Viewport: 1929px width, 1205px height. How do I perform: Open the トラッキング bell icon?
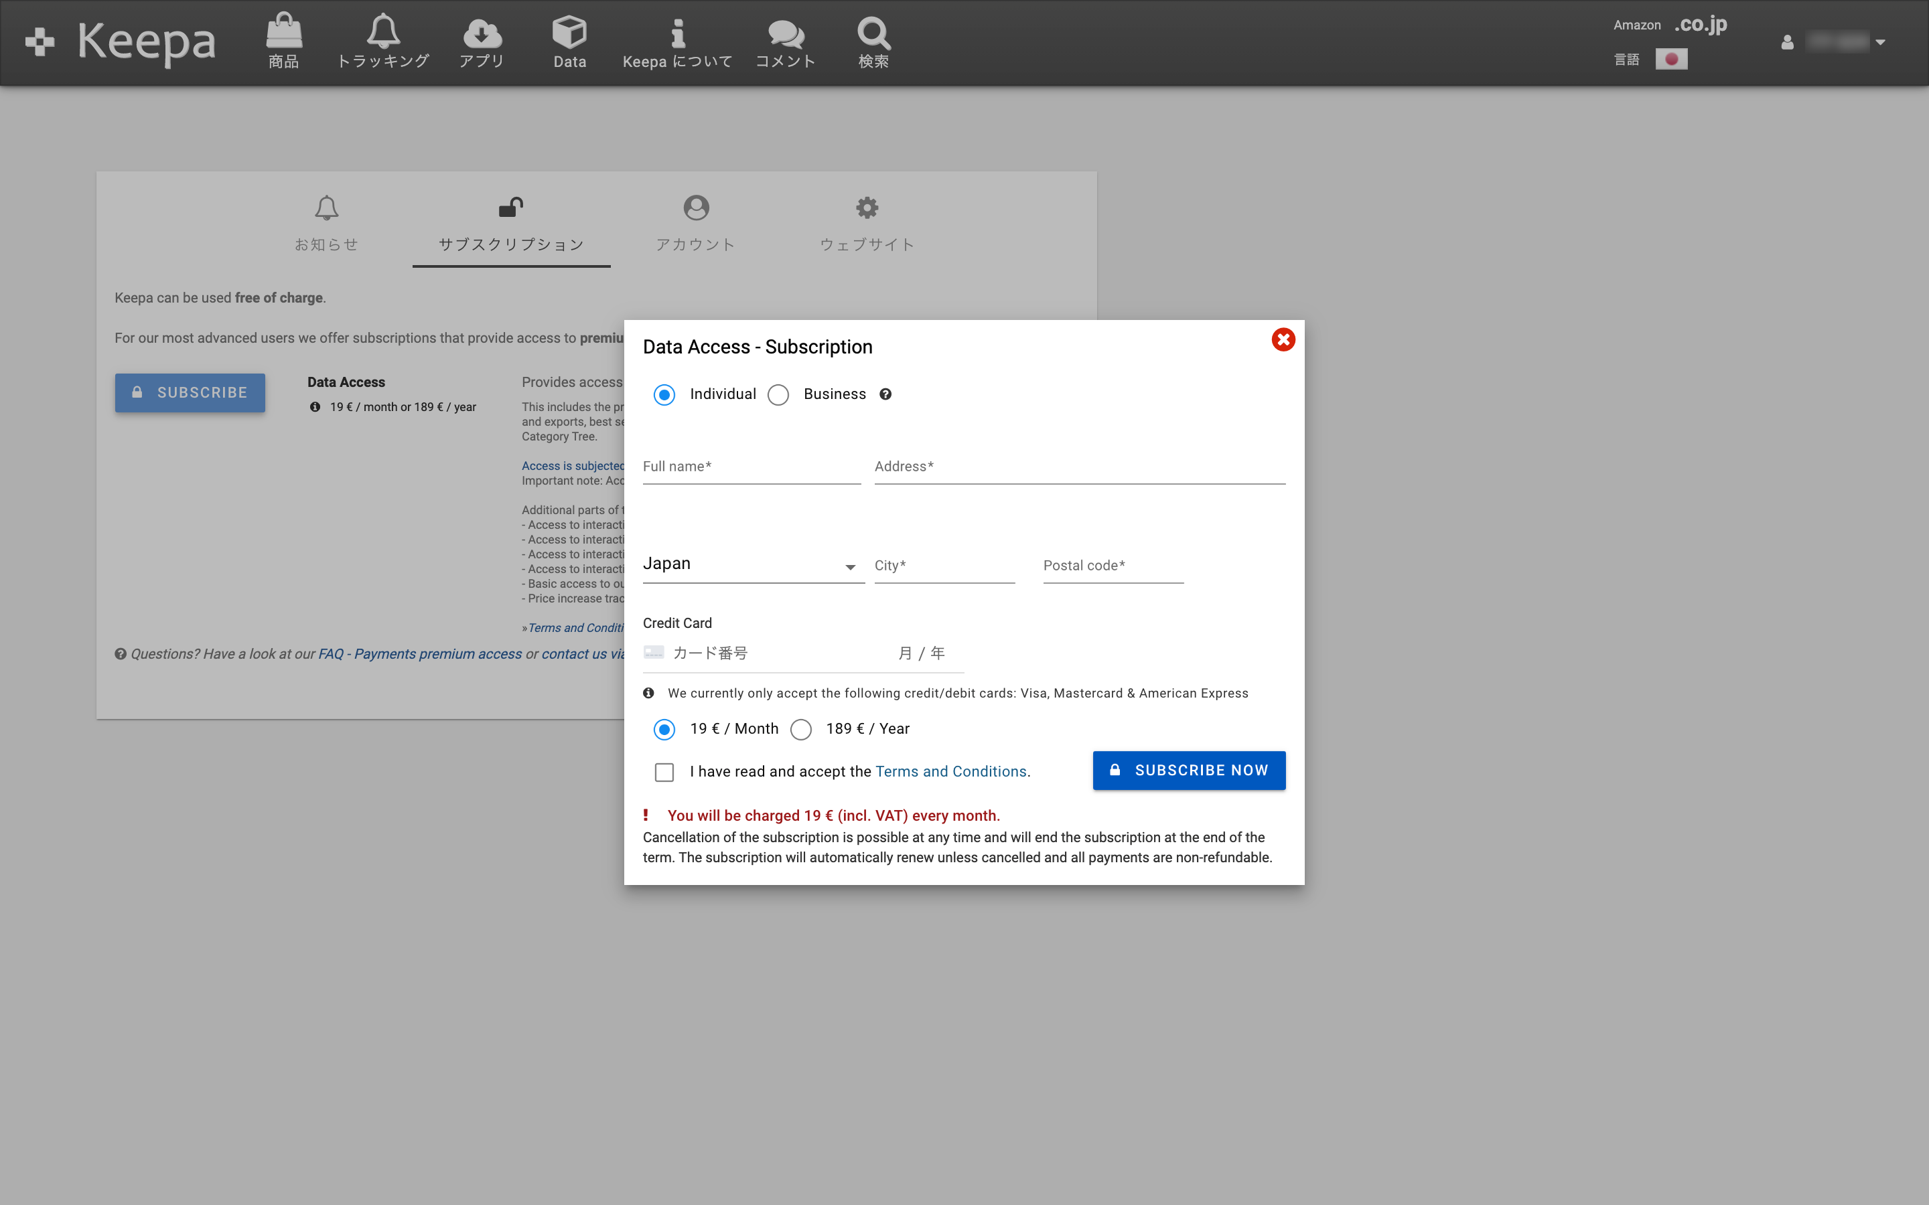pyautogui.click(x=383, y=33)
